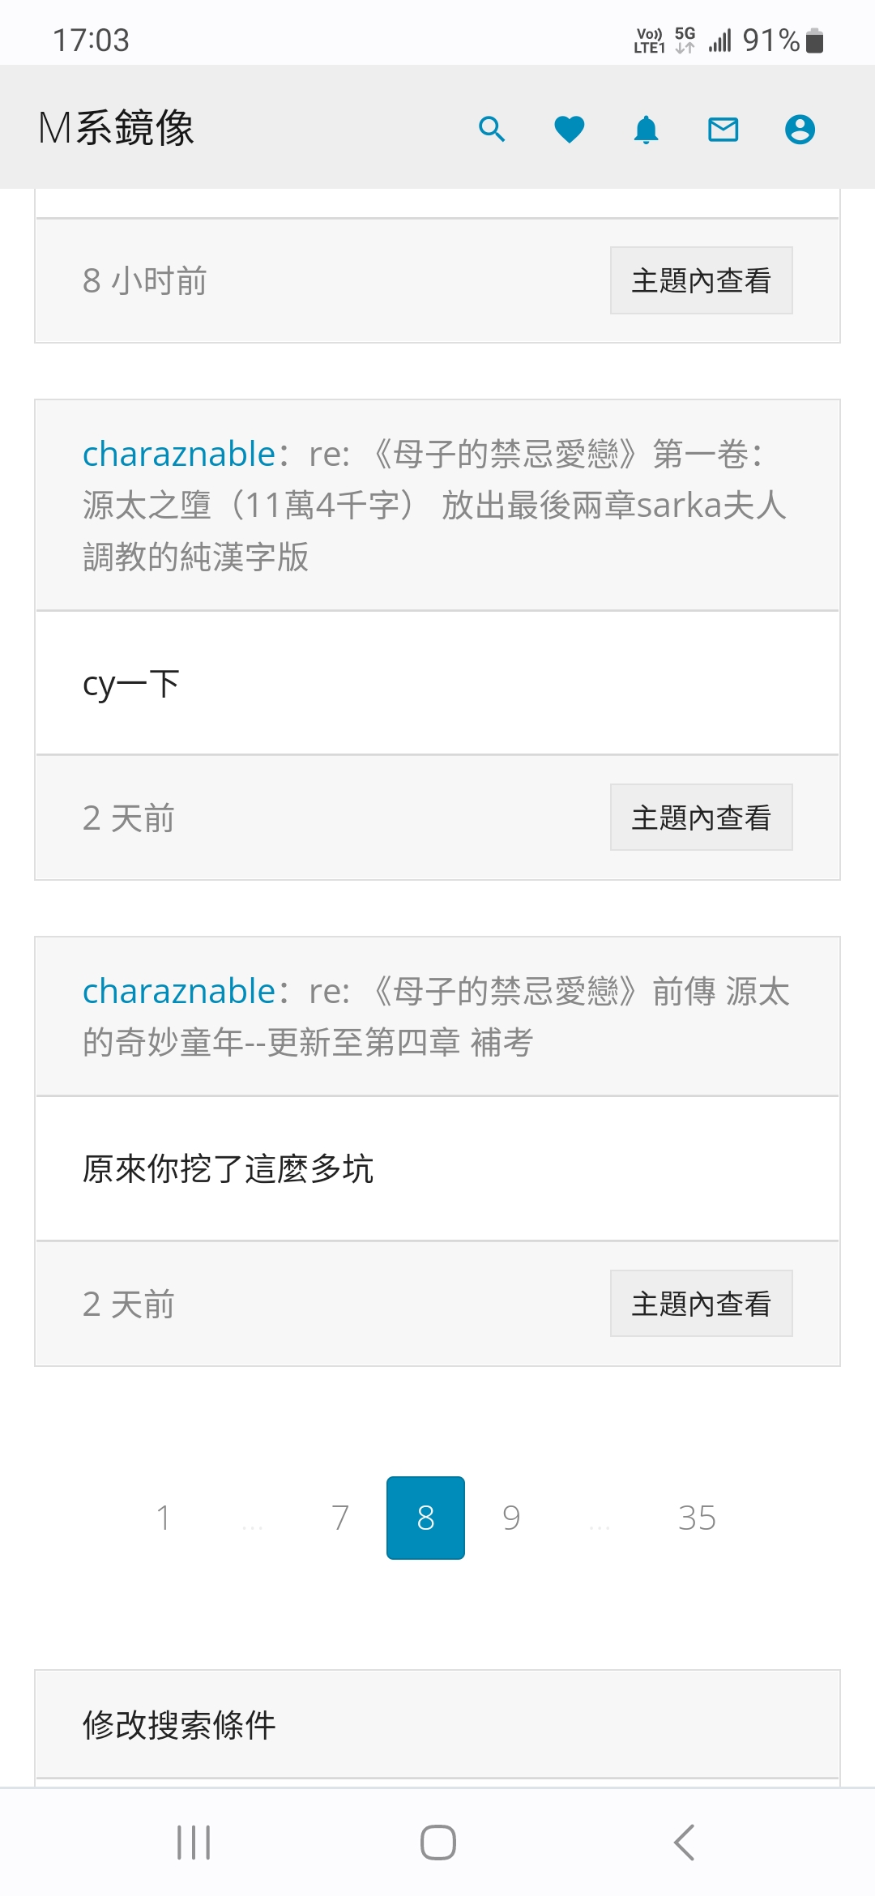This screenshot has width=875, height=1896.
Task: Tap the heart favorites icon
Action: (569, 129)
